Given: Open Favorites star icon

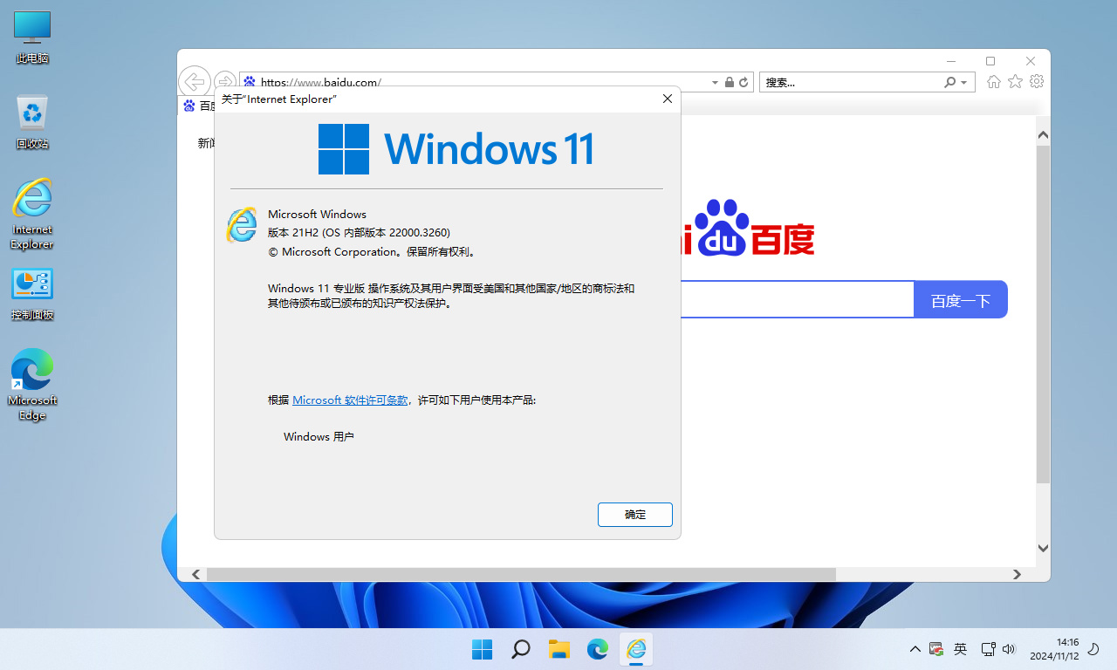Looking at the screenshot, I should point(1015,81).
